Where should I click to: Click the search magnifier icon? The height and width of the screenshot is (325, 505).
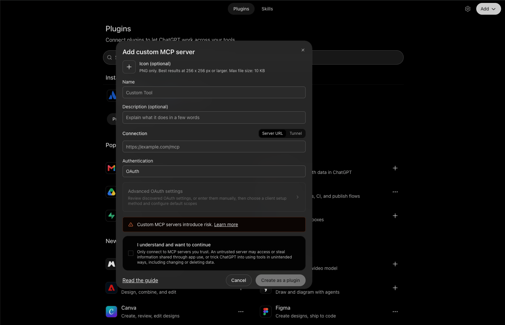click(109, 57)
